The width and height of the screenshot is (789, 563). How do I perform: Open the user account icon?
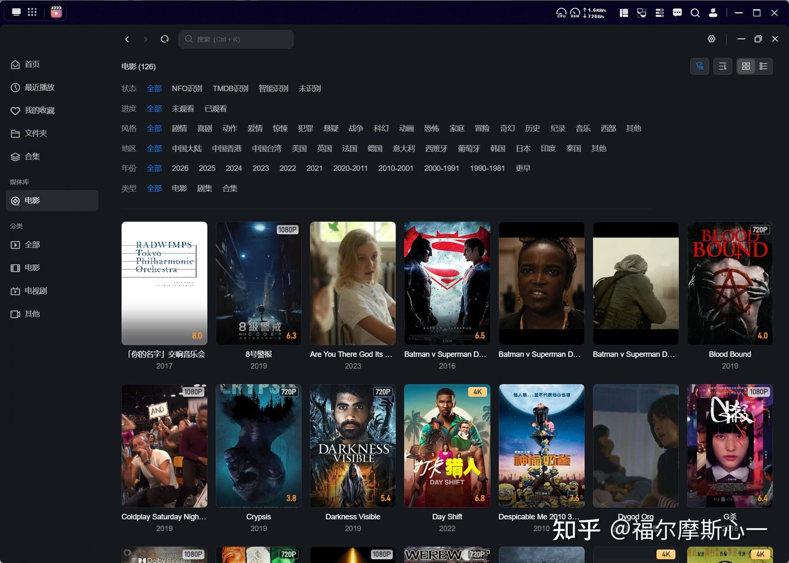pos(713,13)
